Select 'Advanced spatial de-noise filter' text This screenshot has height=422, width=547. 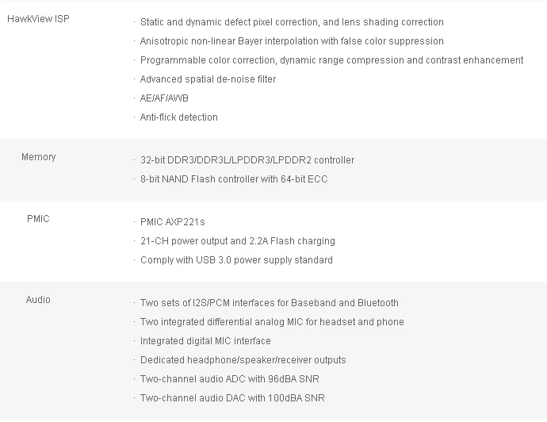pos(208,79)
